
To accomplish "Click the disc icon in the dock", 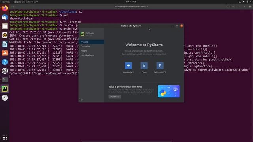I will coord(5,98).
